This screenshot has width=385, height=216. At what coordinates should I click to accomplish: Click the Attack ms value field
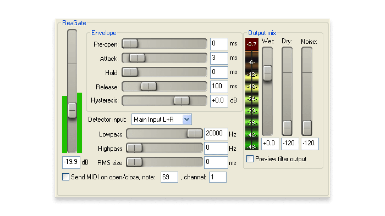[x=219, y=58]
